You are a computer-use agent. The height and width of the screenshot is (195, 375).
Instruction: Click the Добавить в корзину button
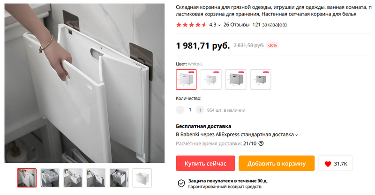[x=277, y=163]
